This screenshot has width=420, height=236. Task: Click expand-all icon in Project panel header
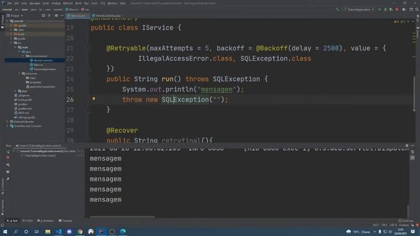click(x=49, y=16)
